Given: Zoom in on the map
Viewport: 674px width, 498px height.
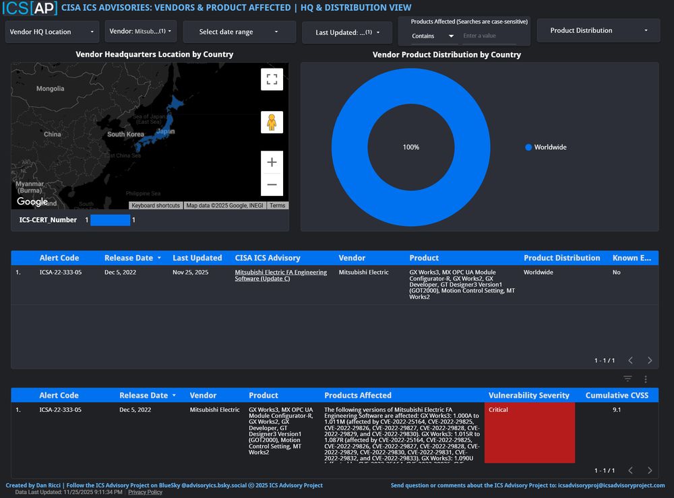Looking at the screenshot, I should click(272, 162).
